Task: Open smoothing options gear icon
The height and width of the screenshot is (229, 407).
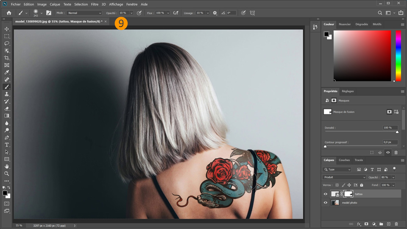Action: [x=215, y=13]
